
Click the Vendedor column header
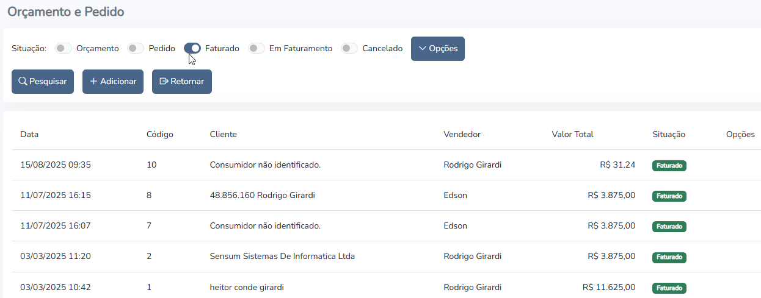click(x=462, y=135)
